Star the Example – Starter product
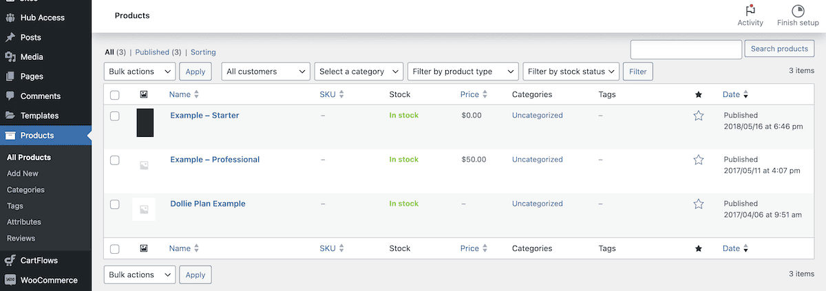 pyautogui.click(x=699, y=116)
